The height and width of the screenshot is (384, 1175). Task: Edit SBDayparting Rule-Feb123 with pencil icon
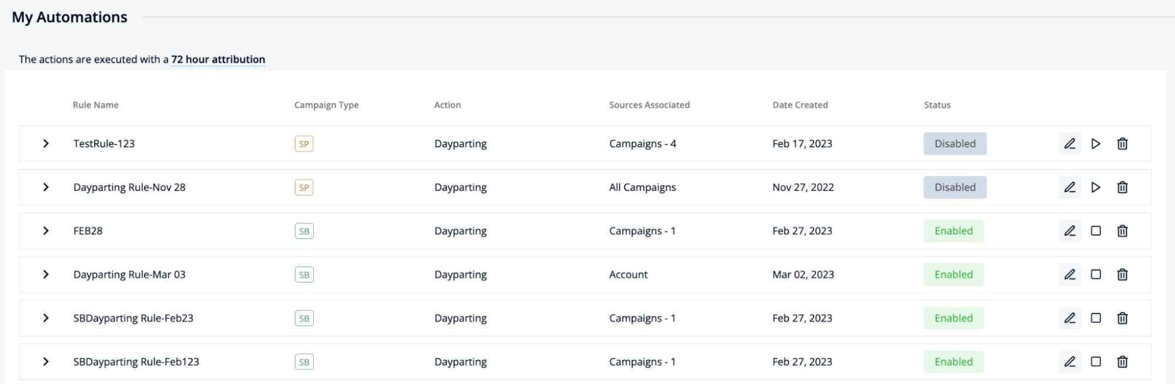[x=1070, y=362]
